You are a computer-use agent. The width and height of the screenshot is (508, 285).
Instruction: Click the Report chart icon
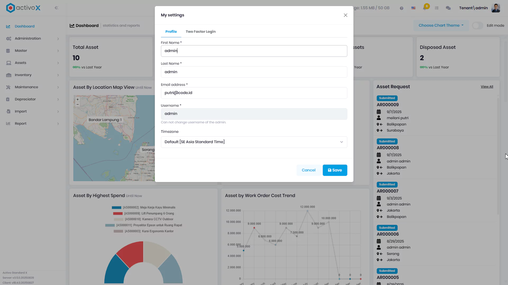click(x=8, y=124)
